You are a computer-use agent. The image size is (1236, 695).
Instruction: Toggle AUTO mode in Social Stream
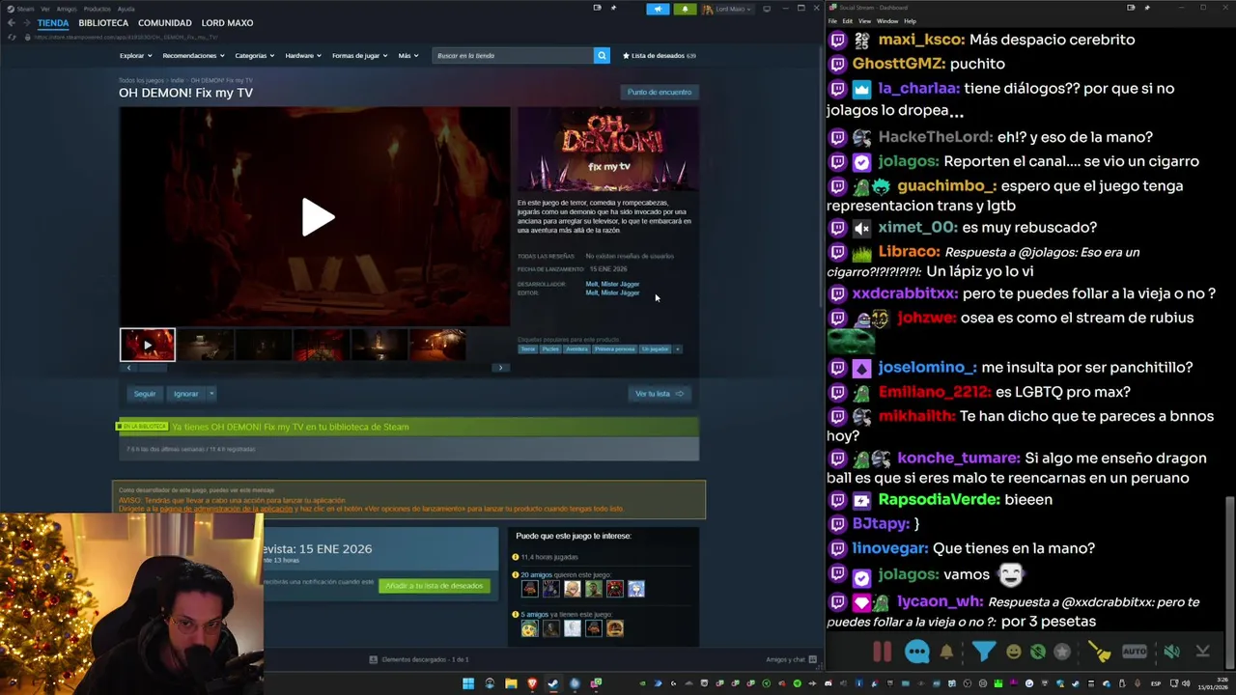1135,652
